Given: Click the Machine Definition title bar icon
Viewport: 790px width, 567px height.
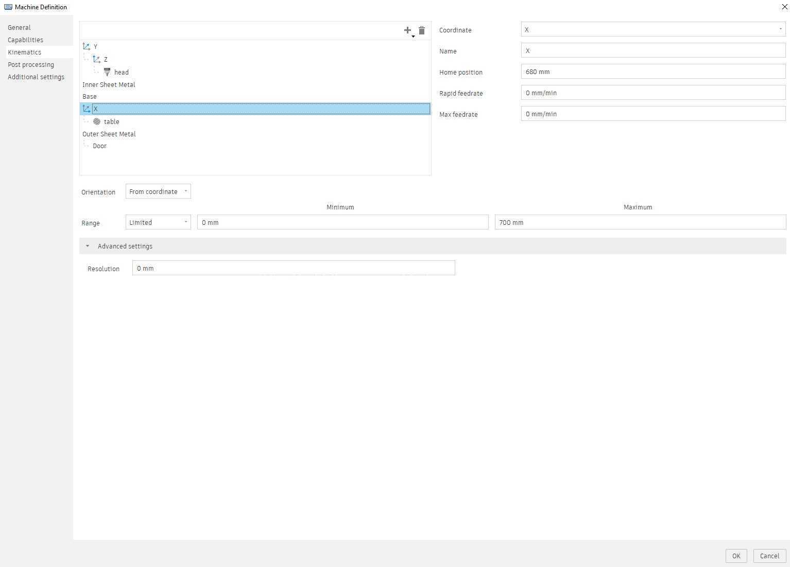Looking at the screenshot, I should pyautogui.click(x=8, y=7).
